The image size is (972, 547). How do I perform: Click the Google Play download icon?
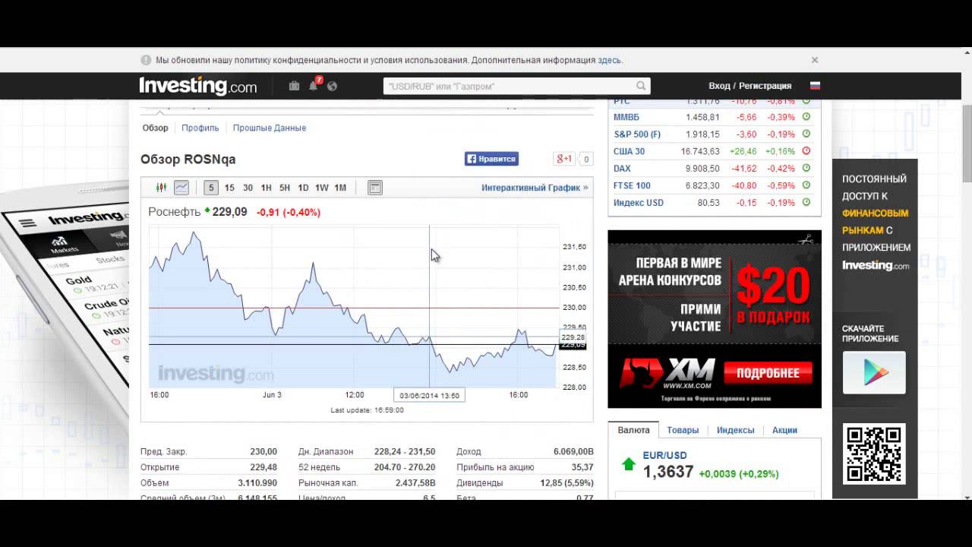[x=874, y=372]
